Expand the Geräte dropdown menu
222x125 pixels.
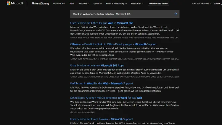coord(98,4)
